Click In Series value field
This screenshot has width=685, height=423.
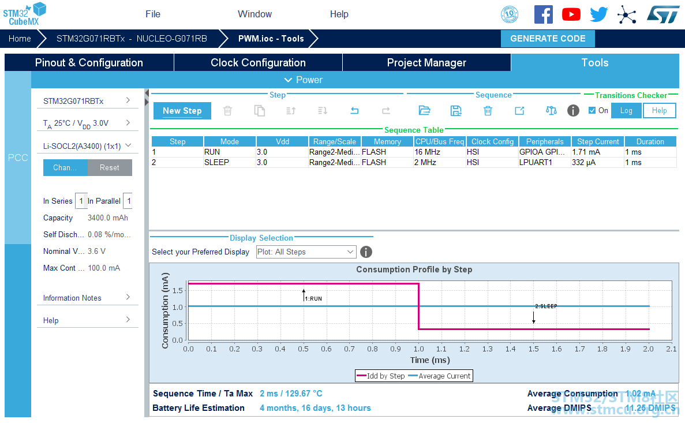tap(81, 201)
